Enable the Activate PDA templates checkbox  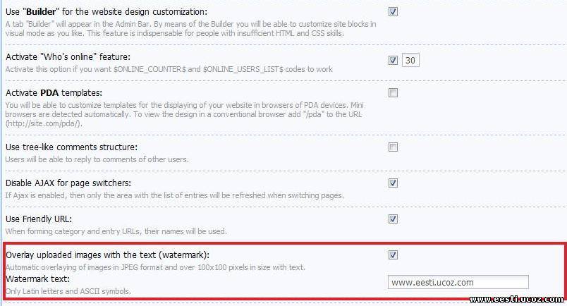point(393,93)
